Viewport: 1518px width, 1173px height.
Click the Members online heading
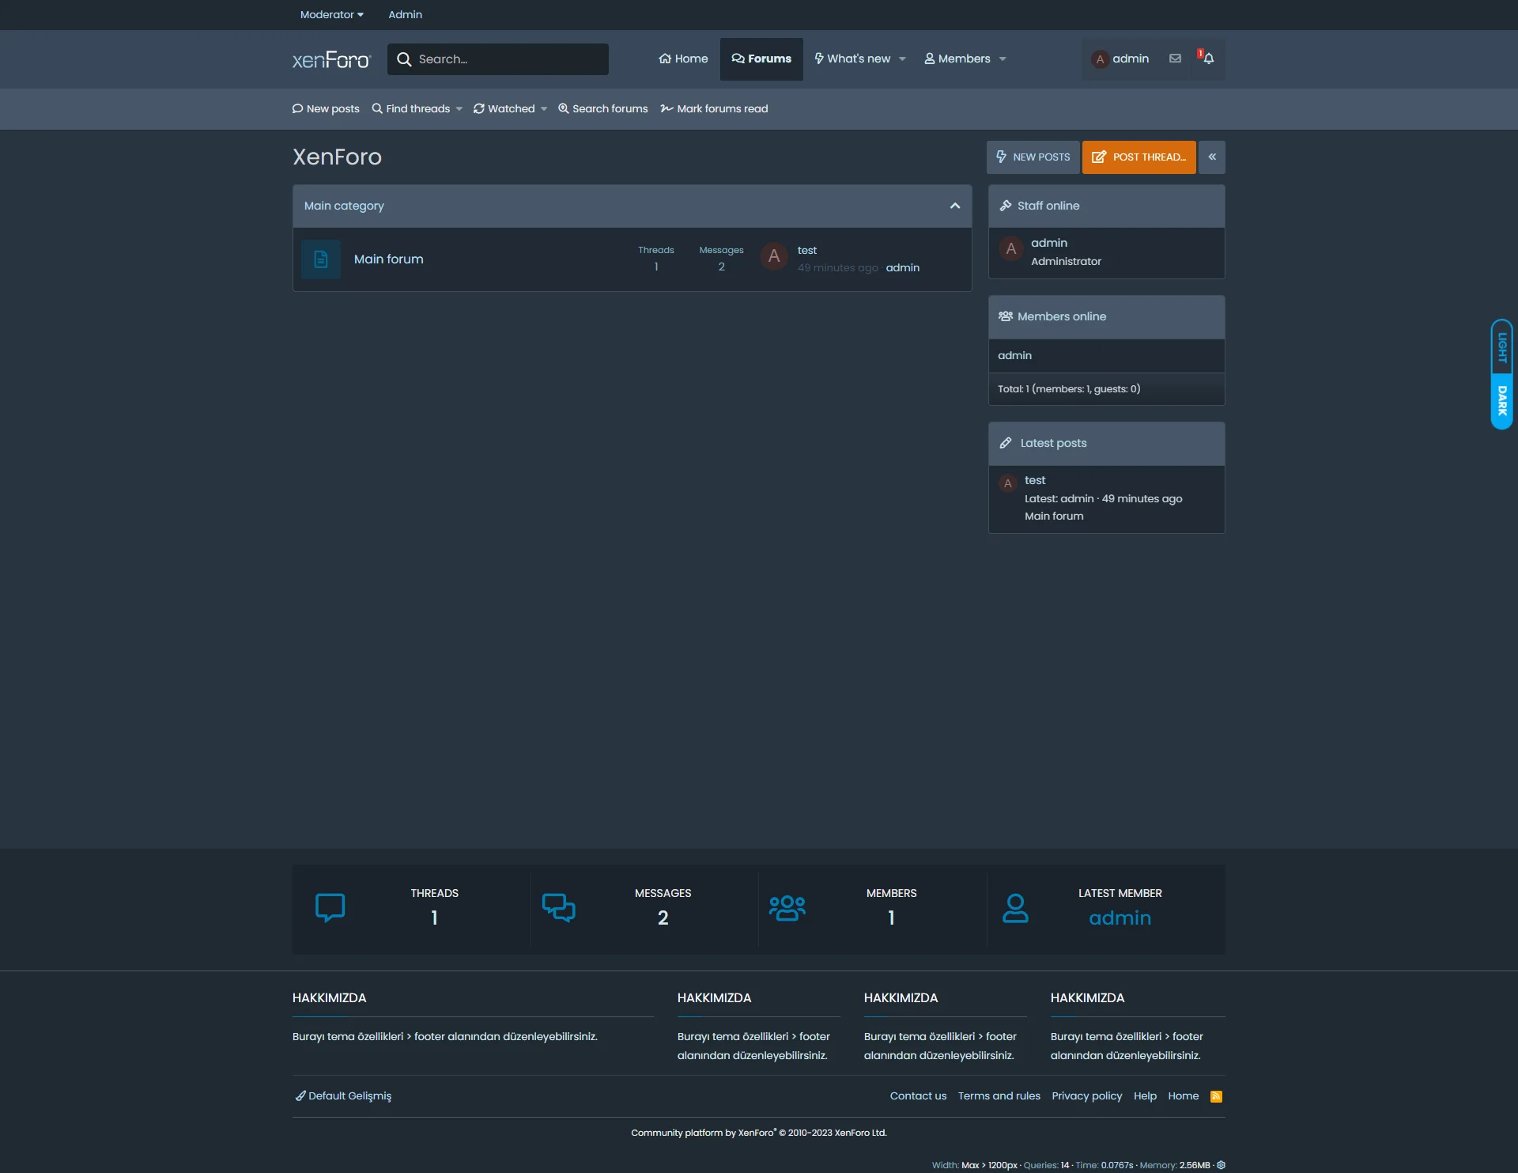point(1061,316)
